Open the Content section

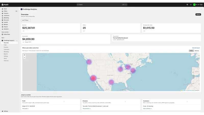click(6, 22)
